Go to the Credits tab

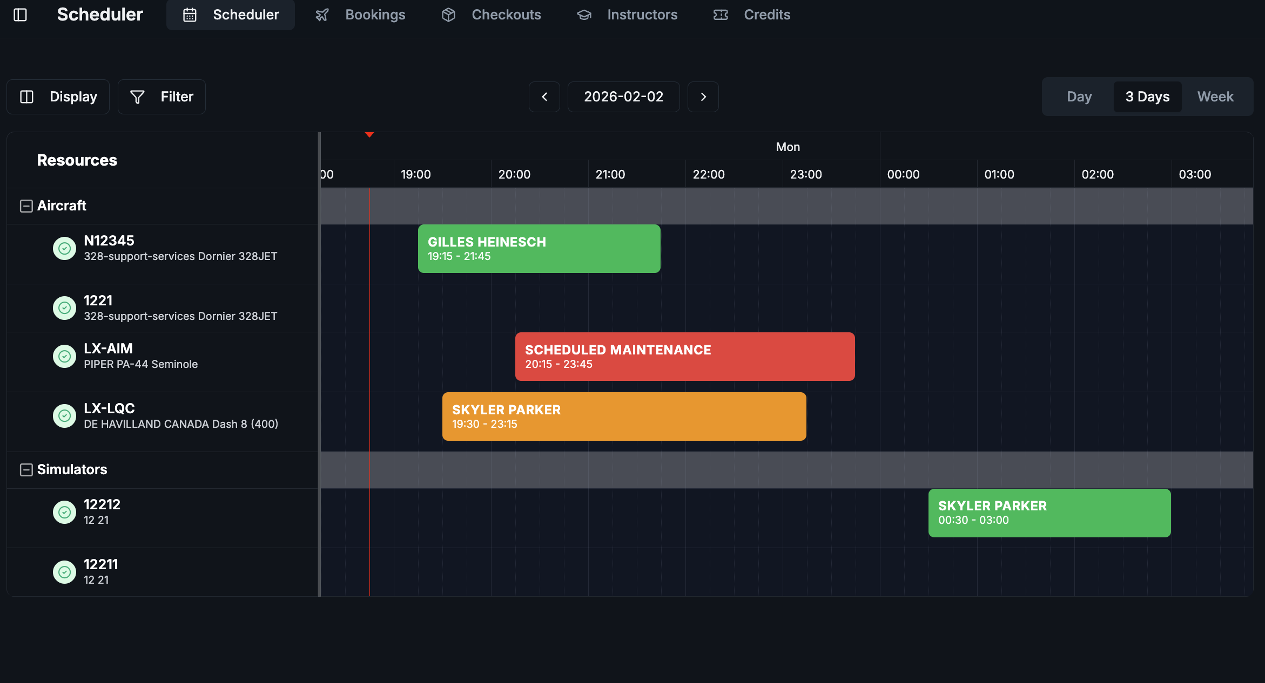point(751,15)
